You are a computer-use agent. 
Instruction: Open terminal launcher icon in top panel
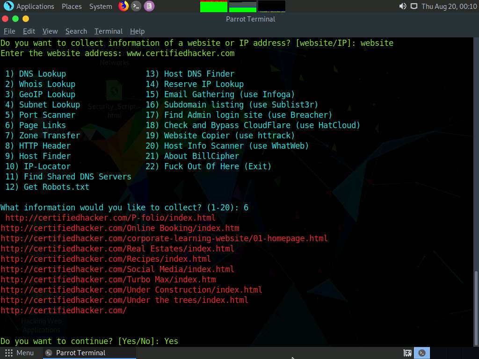[136, 6]
